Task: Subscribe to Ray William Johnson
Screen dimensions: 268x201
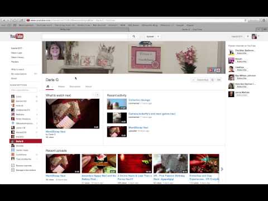Action: (242, 78)
